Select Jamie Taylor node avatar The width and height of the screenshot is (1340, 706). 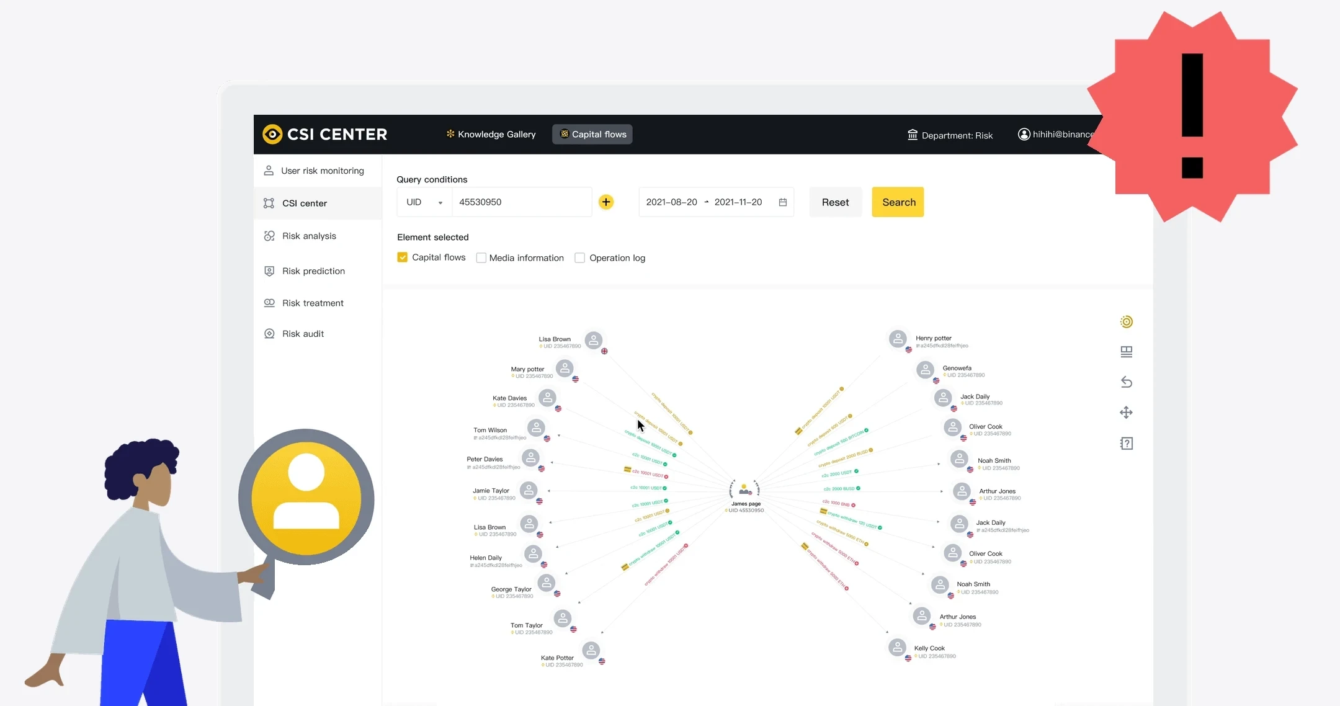(x=529, y=490)
